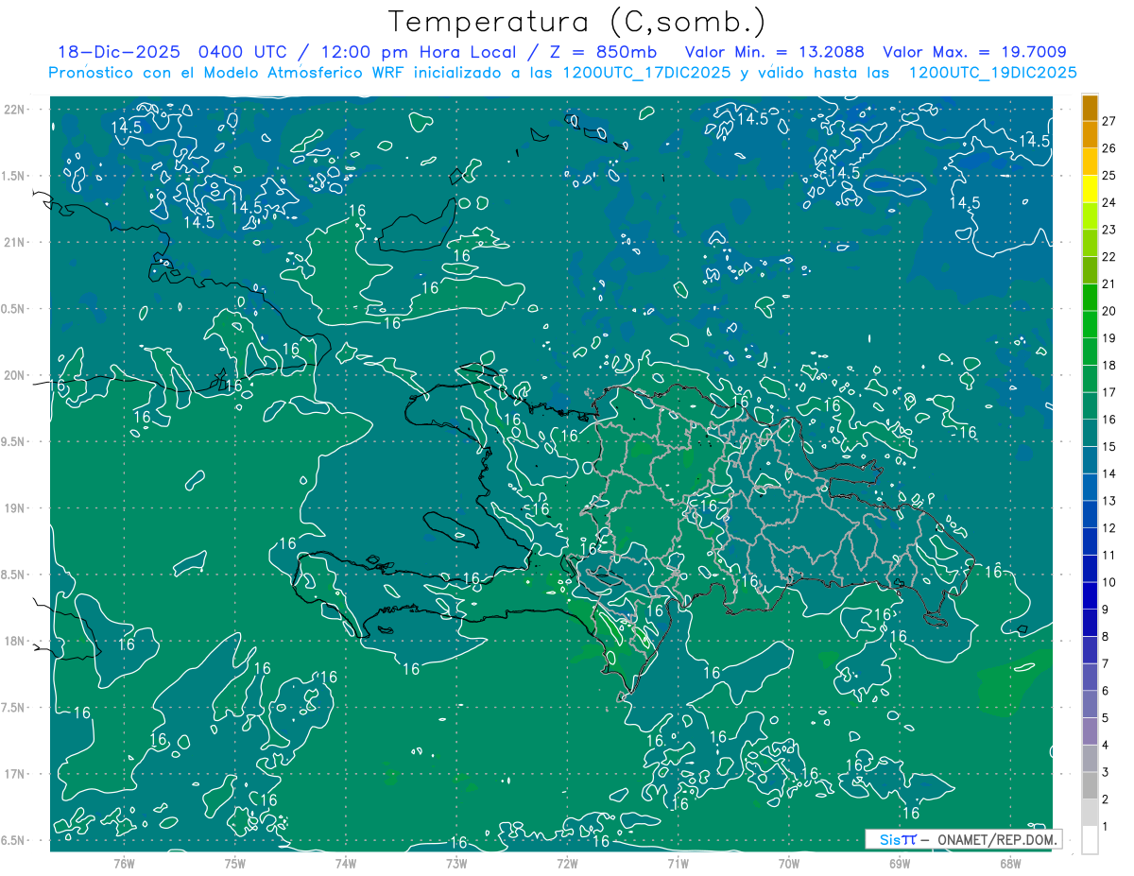Click the color scale label "18"
1134x876 pixels.
1109,365
